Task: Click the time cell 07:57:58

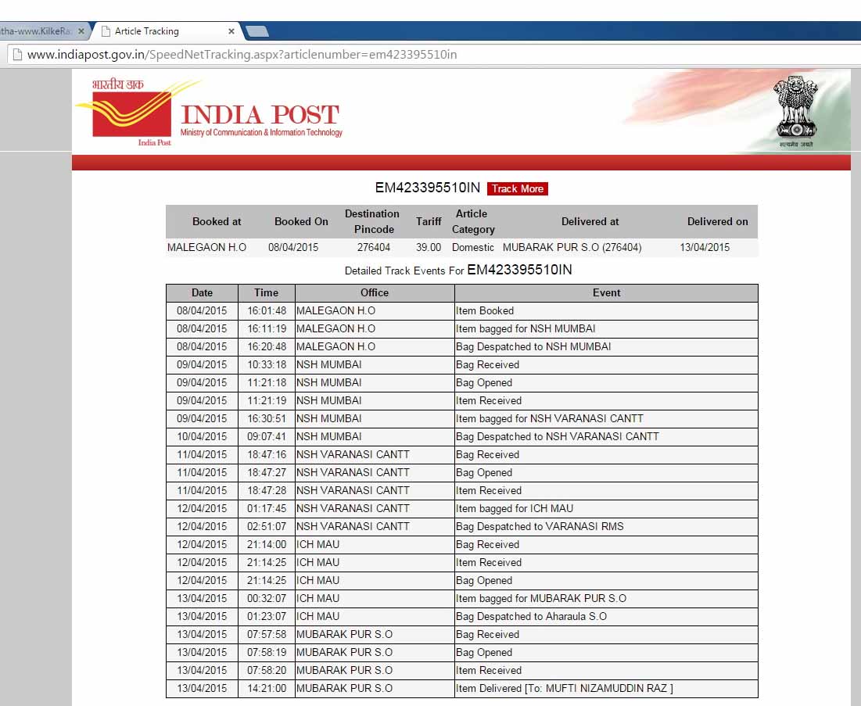Action: click(267, 635)
